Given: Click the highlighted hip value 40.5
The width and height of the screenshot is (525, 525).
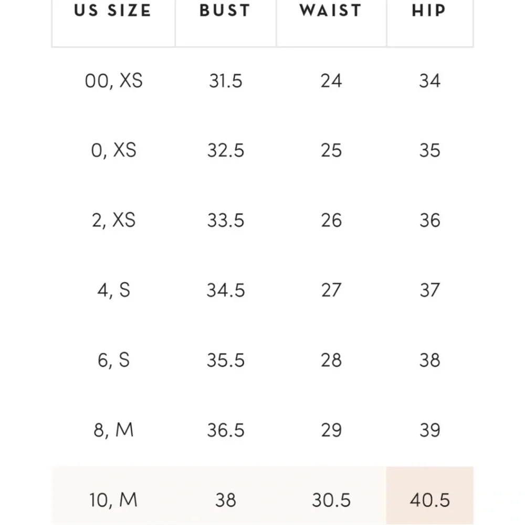Looking at the screenshot, I should tap(429, 500).
